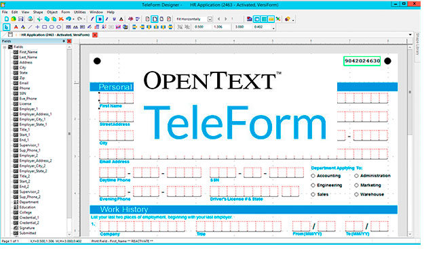This screenshot has height=257, width=441.
Task: Open the Window menu
Action: (x=96, y=12)
